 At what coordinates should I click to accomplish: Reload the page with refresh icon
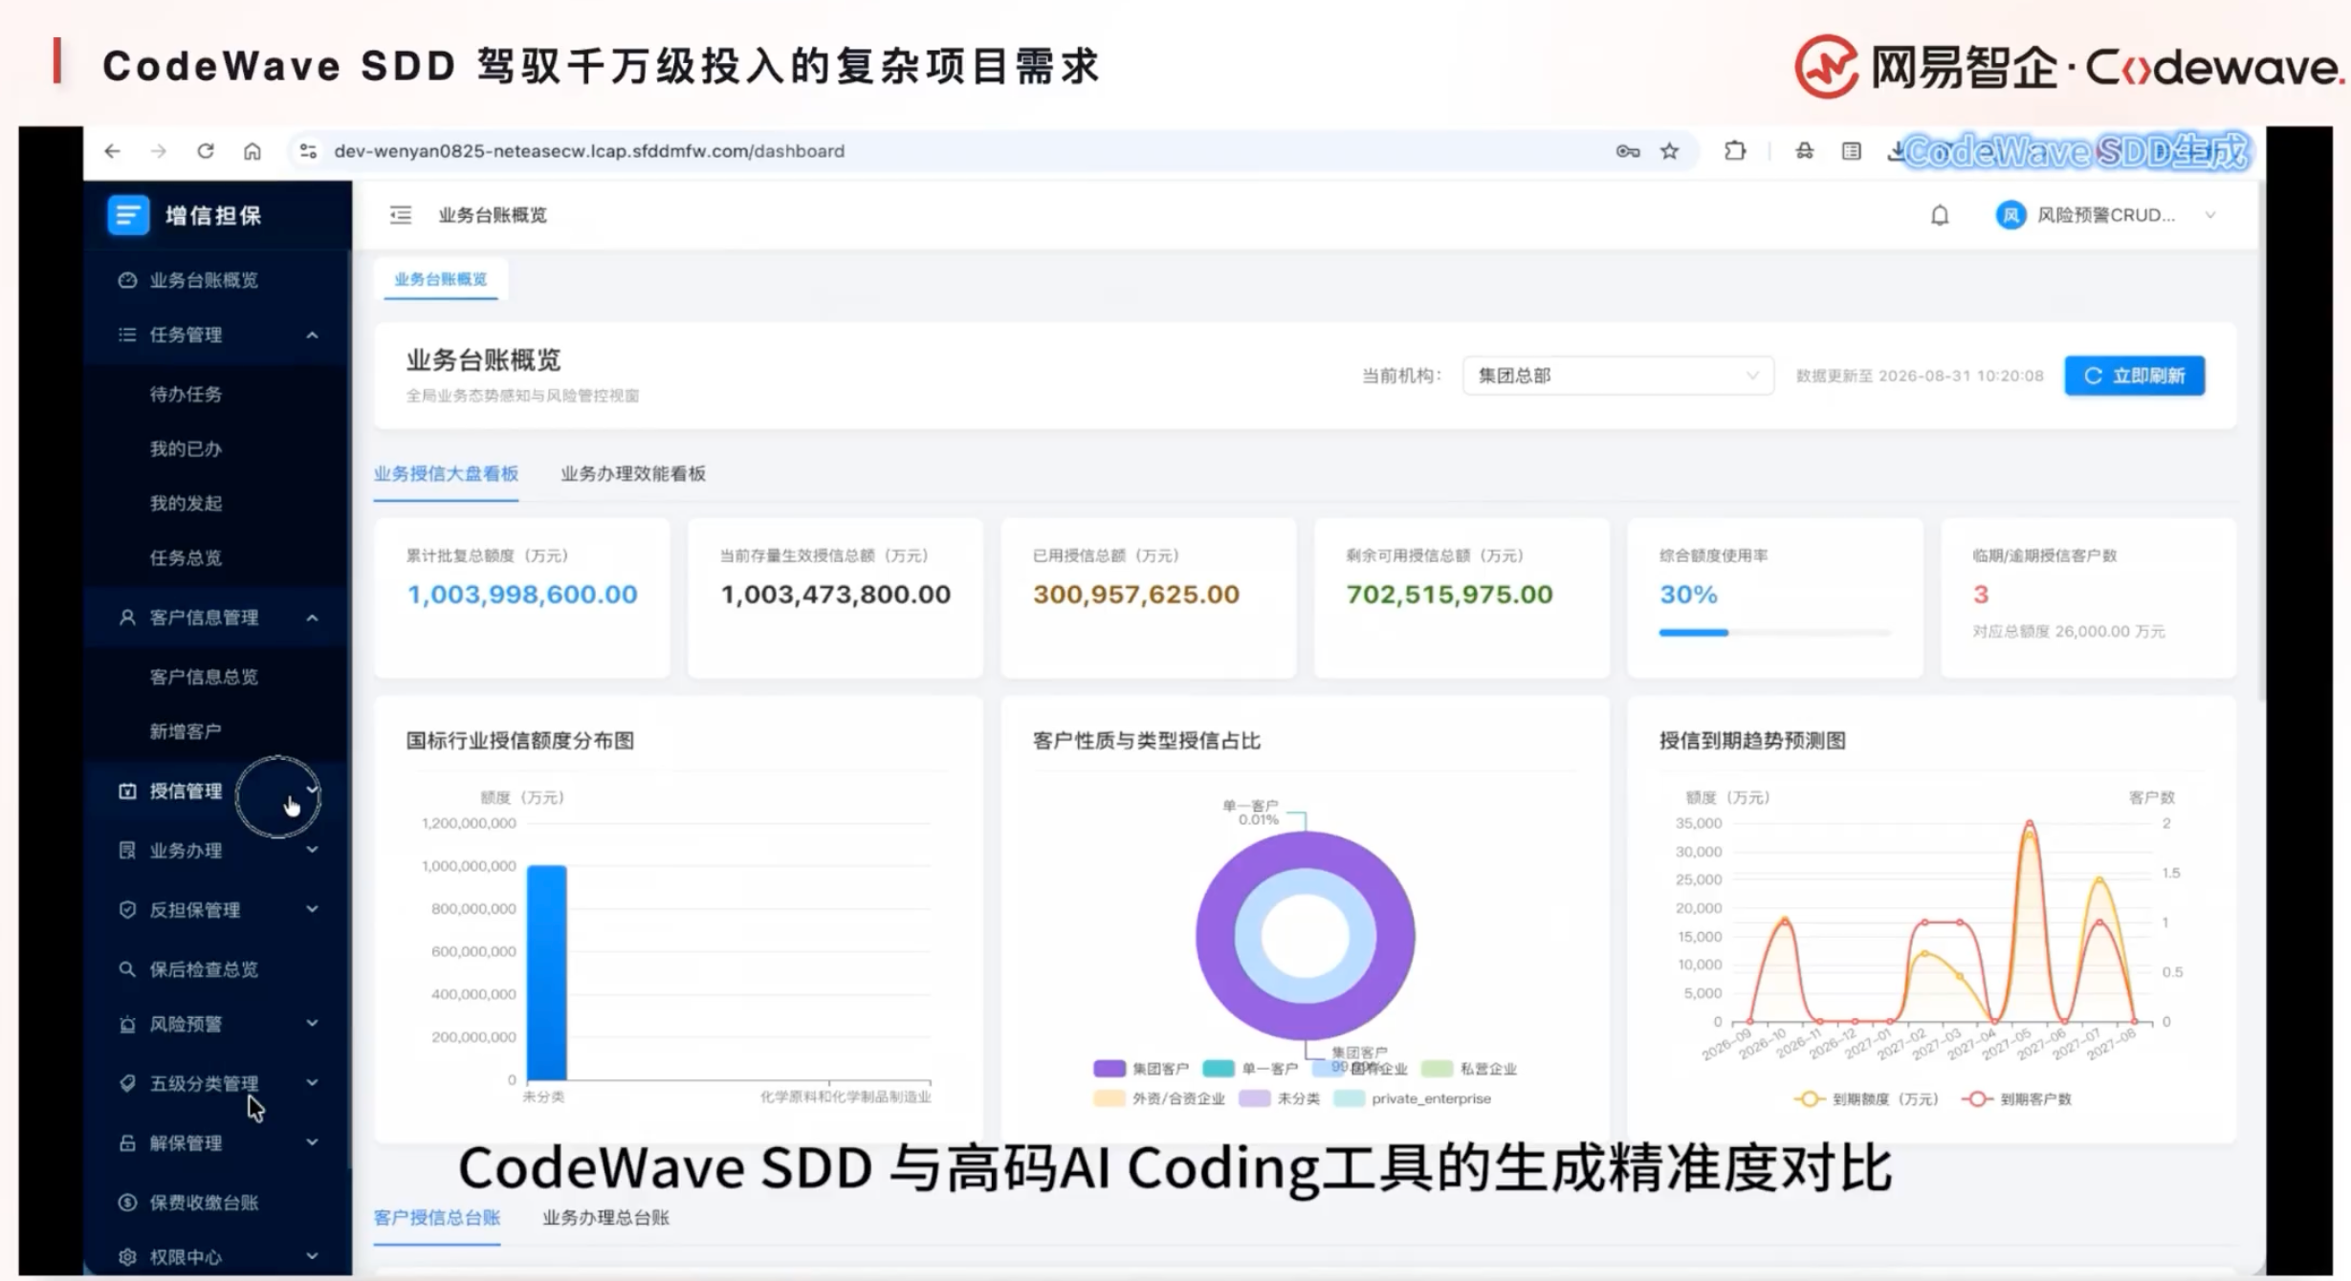(x=205, y=151)
